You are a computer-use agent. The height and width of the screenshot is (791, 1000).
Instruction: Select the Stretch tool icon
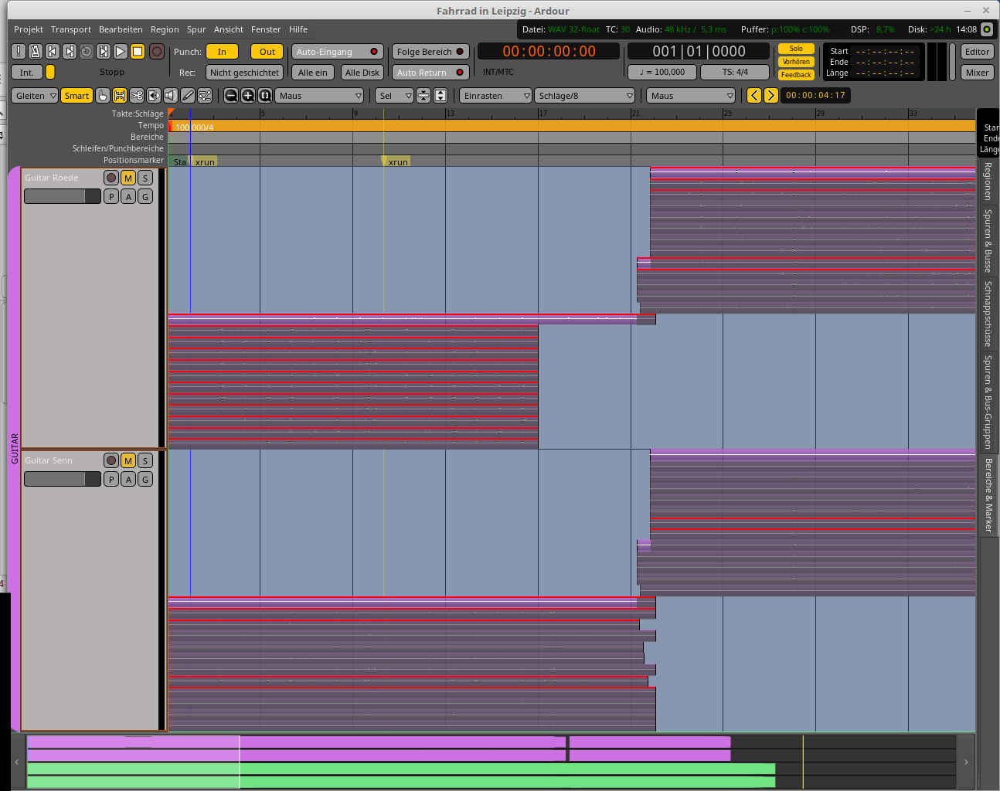coord(154,96)
